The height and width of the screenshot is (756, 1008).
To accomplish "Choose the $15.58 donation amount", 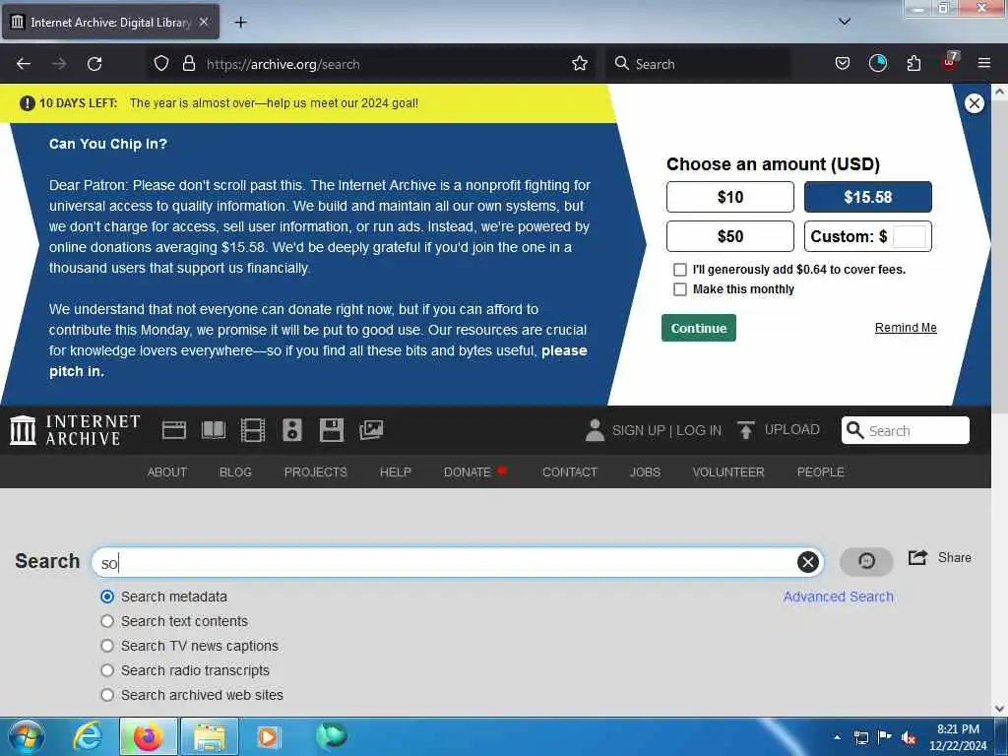I will [x=868, y=197].
